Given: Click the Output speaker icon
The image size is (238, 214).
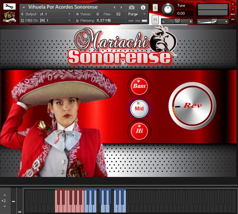Looking at the screenshot, I should [22, 14].
